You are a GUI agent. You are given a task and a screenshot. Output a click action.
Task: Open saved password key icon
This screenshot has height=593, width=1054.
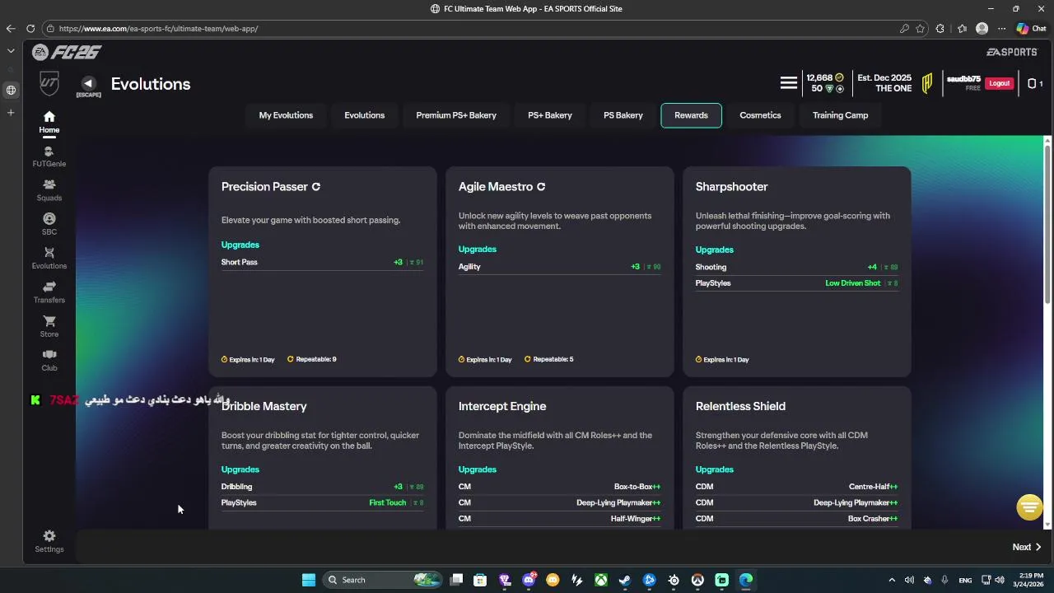(904, 28)
